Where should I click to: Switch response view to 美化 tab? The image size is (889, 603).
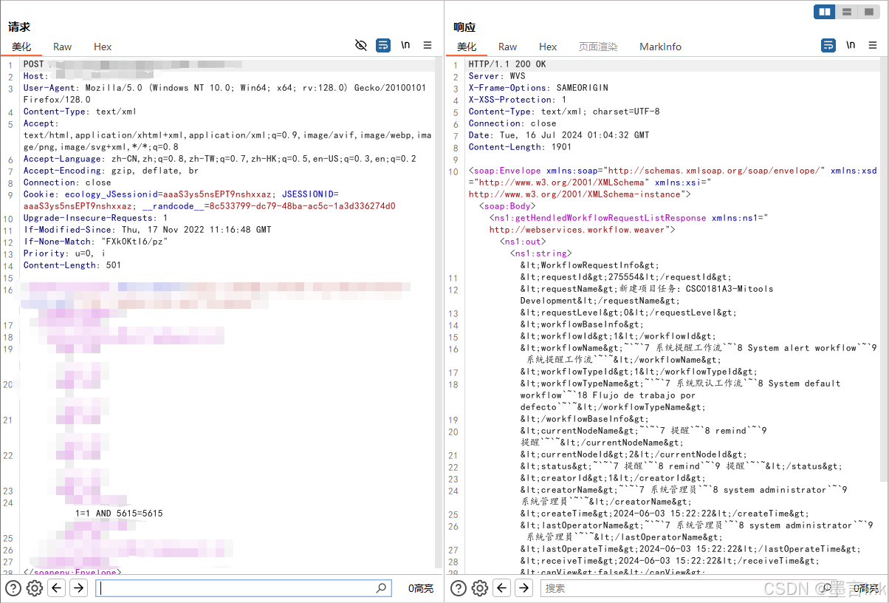(467, 47)
